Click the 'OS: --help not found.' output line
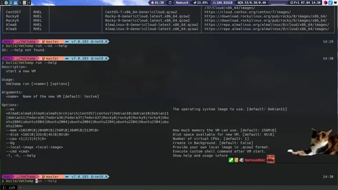 pyautogui.click(x=24, y=50)
